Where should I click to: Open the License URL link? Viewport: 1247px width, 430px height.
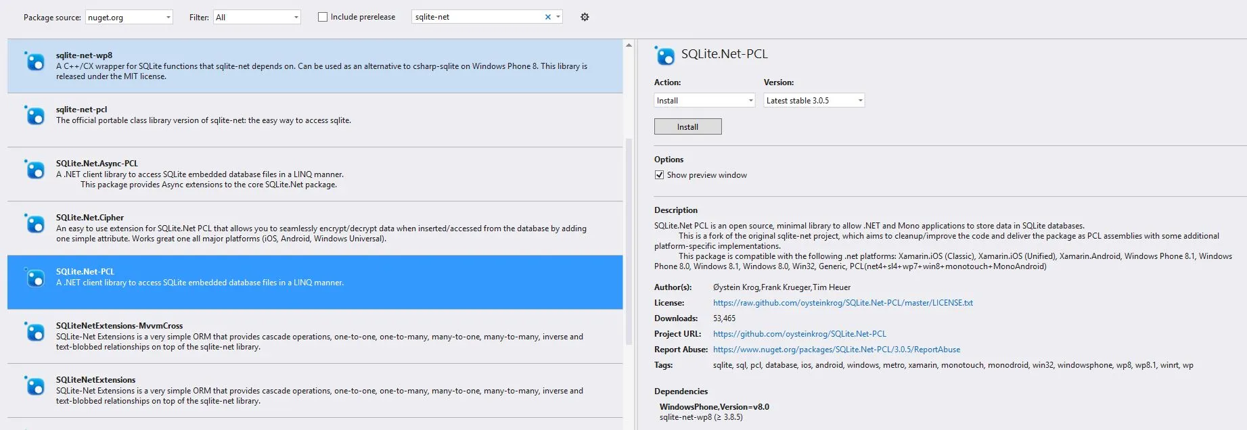click(x=843, y=303)
